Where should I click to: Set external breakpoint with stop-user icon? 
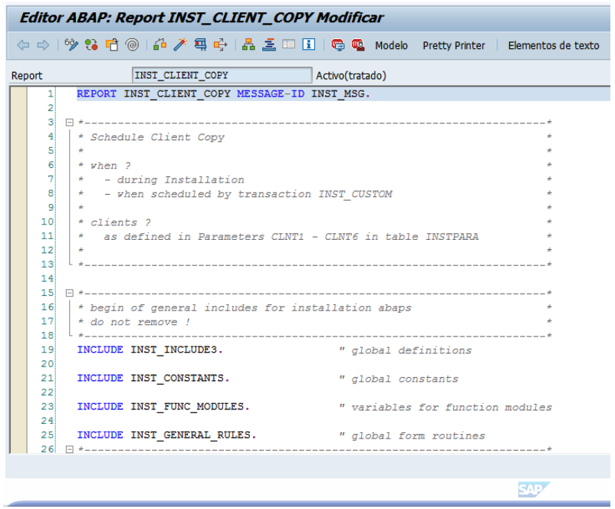[x=357, y=44]
